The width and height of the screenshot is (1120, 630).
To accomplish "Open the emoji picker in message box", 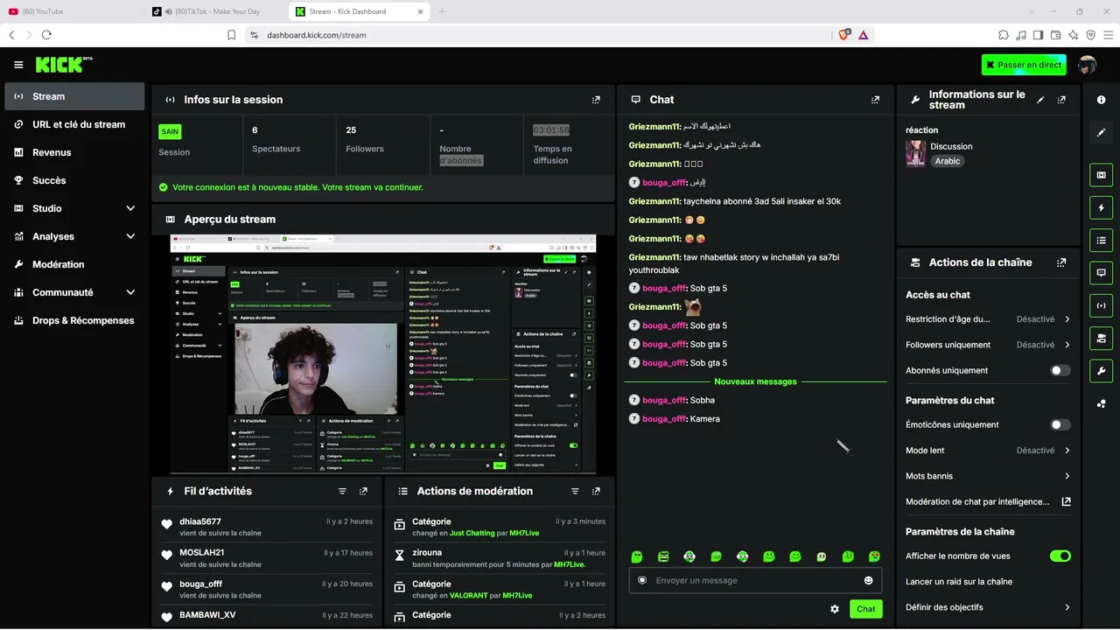I will (x=868, y=580).
